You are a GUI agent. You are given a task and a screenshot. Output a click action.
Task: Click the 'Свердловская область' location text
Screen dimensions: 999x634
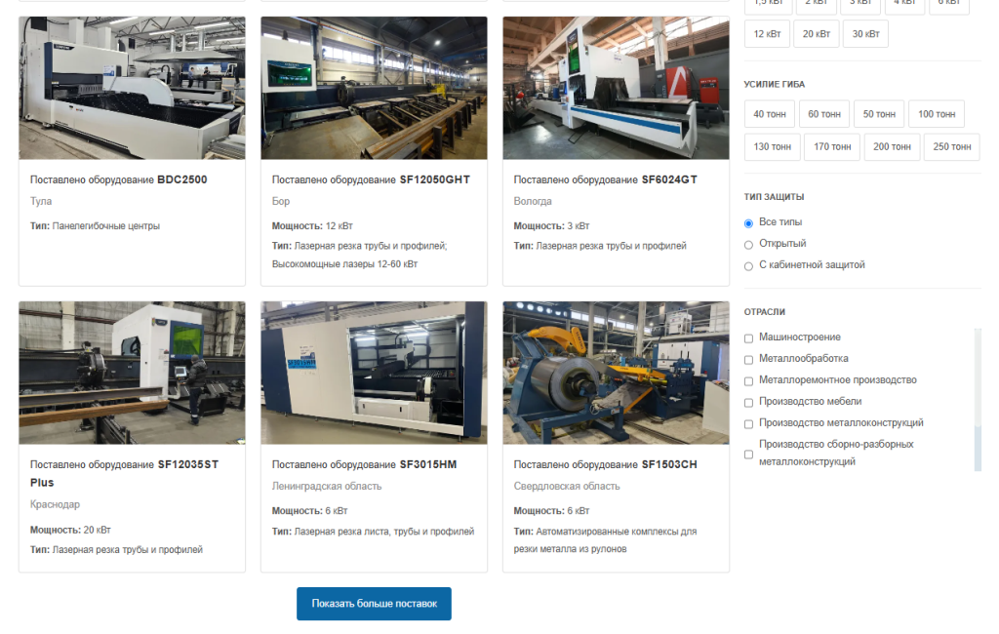[x=567, y=486]
